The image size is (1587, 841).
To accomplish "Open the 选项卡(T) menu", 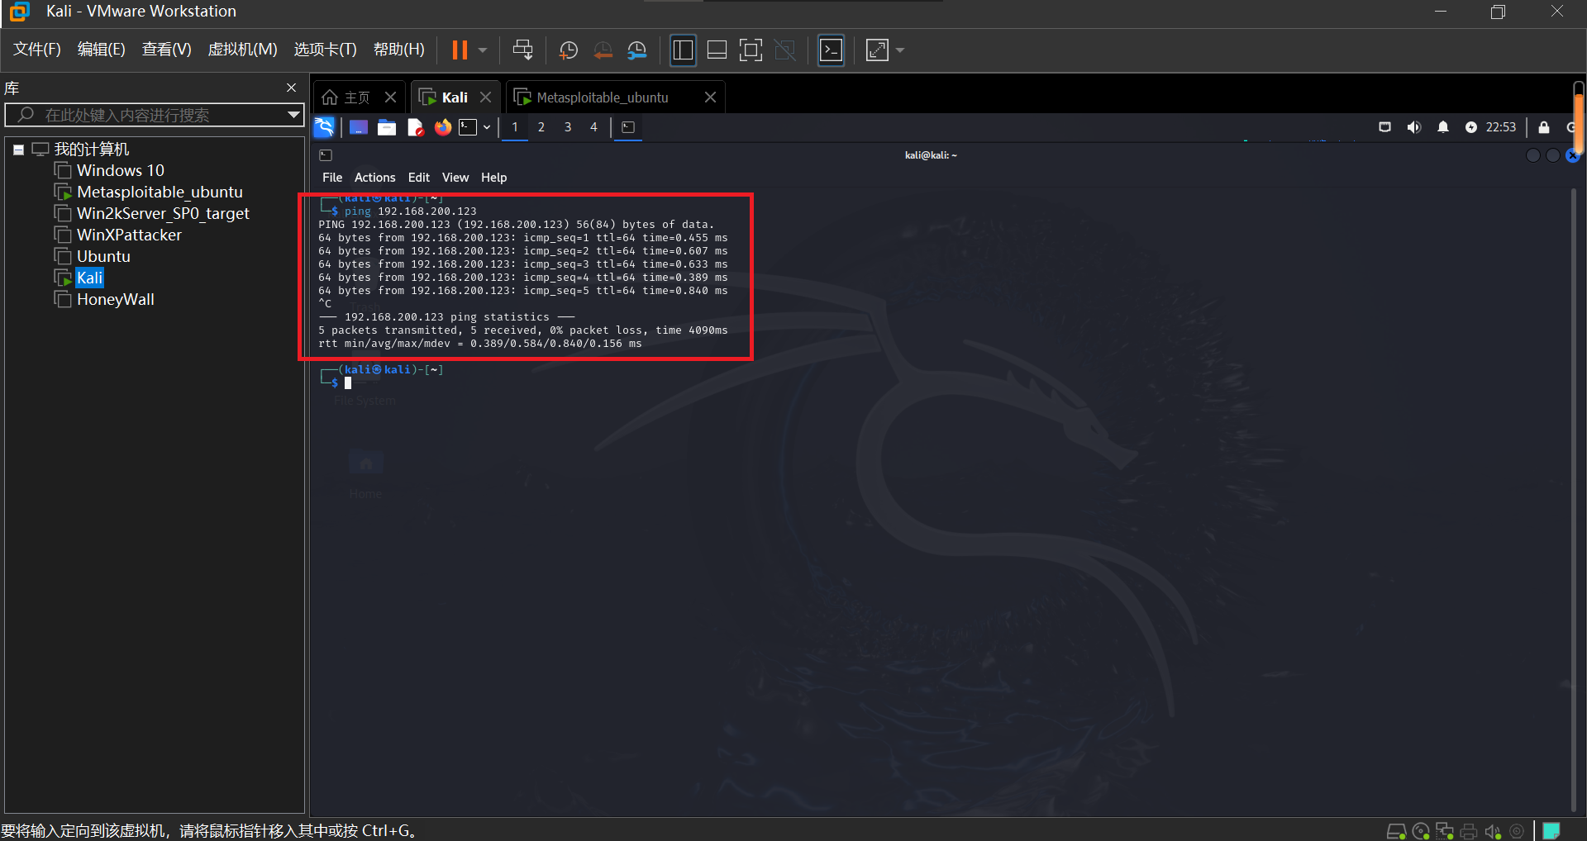I will click(x=326, y=50).
